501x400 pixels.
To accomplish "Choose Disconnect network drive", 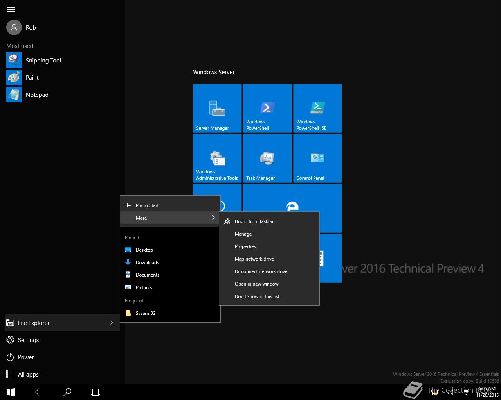I will point(269,271).
